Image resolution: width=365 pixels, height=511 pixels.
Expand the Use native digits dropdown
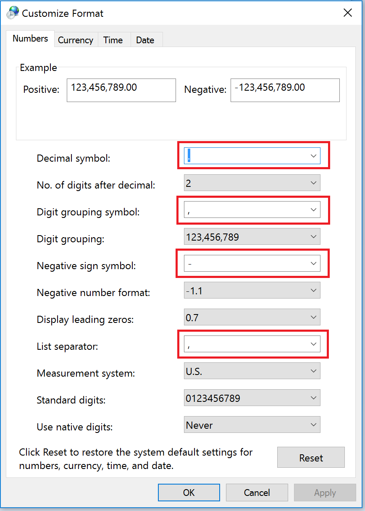252,425
